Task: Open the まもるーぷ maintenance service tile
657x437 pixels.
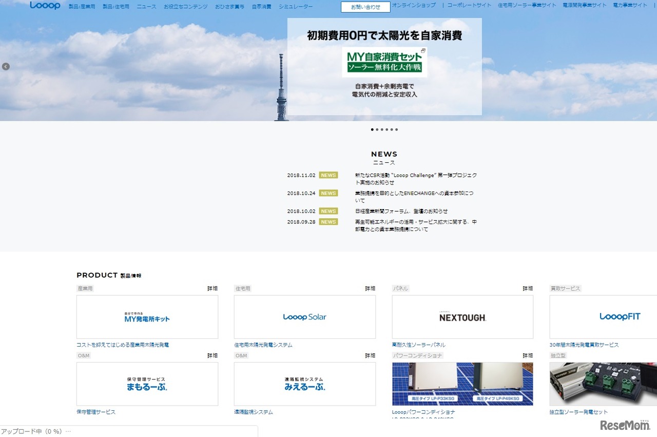Action: point(147,384)
